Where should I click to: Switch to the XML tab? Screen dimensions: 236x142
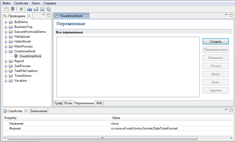(x=99, y=103)
